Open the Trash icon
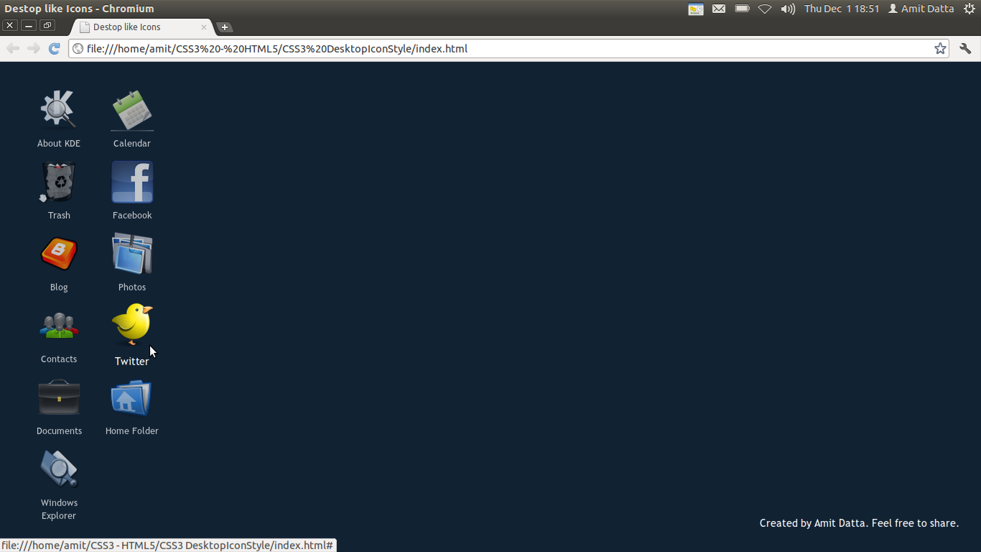Viewport: 981px width, 552px height. pos(58,182)
